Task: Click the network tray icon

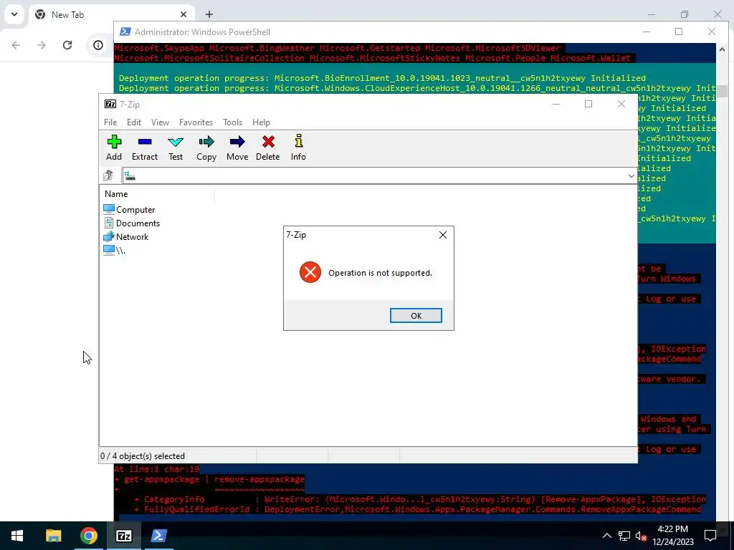Action: point(624,536)
